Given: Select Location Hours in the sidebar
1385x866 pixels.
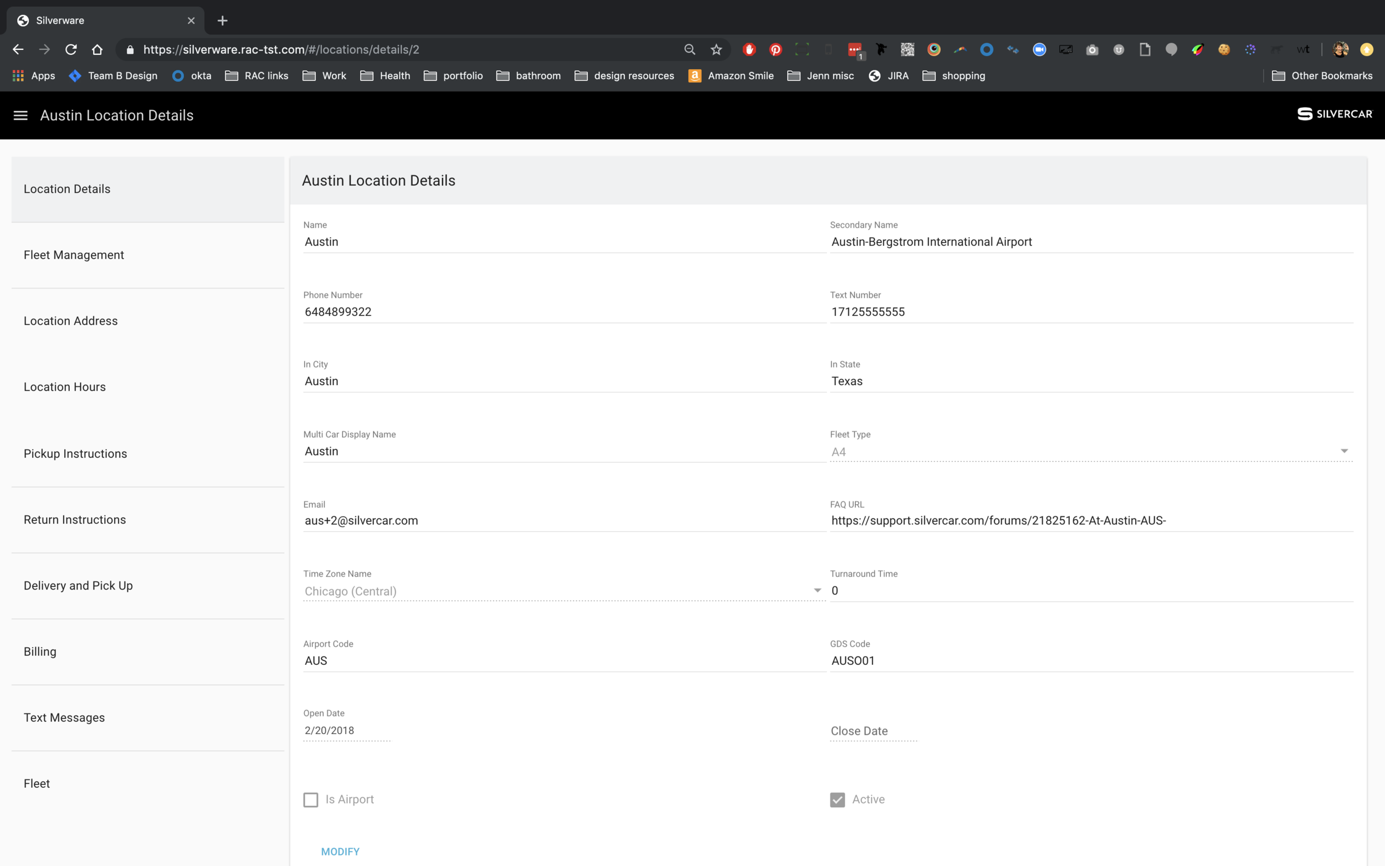Looking at the screenshot, I should pyautogui.click(x=148, y=387).
